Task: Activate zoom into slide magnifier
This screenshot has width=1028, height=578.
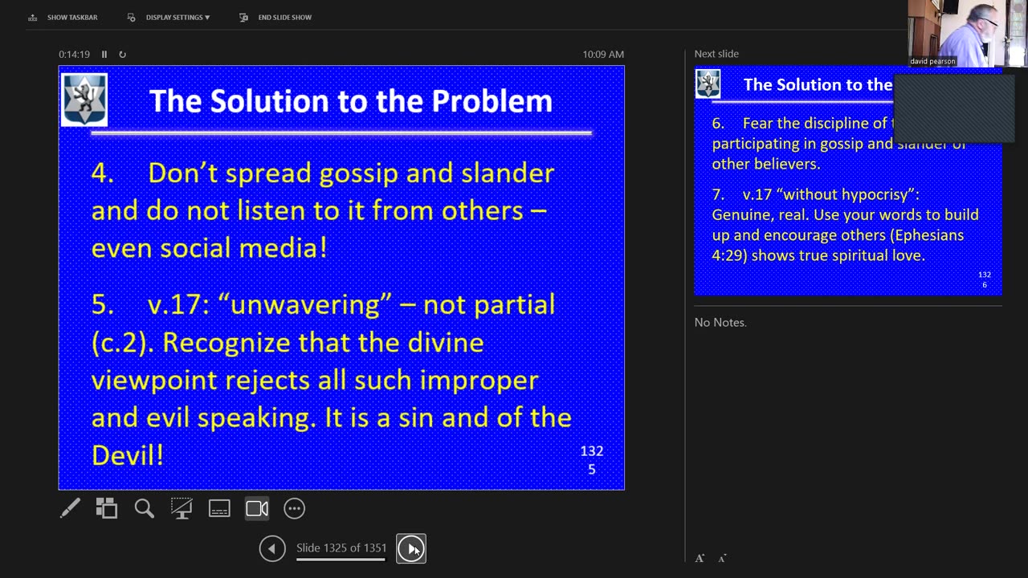Action: (x=145, y=508)
